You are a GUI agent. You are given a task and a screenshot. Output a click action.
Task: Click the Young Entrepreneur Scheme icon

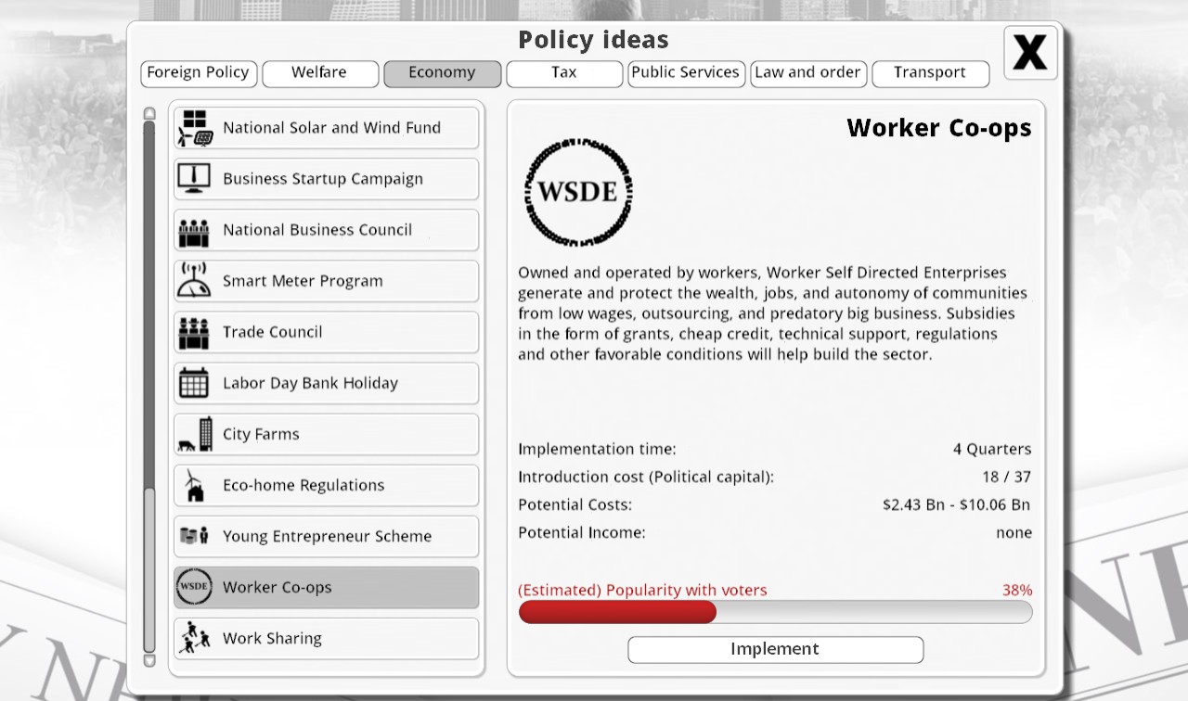click(194, 535)
